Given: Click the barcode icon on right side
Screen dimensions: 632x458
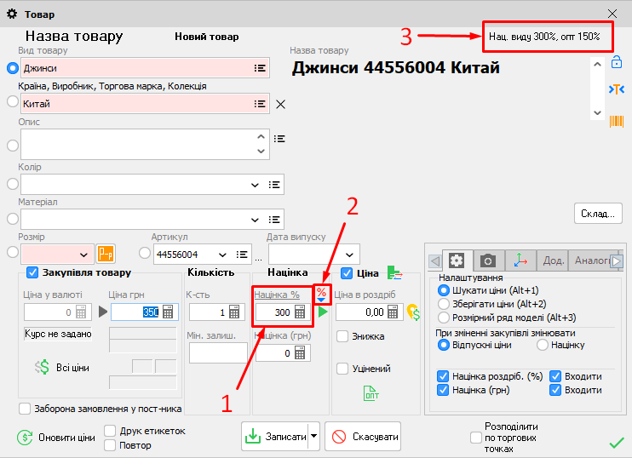Looking at the screenshot, I should click(616, 121).
